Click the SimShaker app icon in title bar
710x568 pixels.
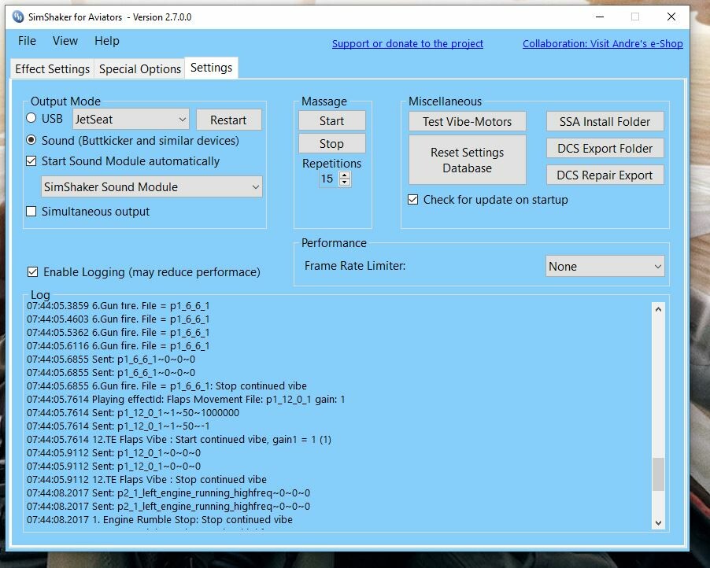coord(18,17)
